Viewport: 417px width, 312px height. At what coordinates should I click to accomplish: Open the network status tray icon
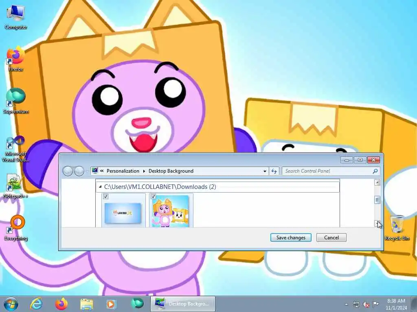coord(356,305)
